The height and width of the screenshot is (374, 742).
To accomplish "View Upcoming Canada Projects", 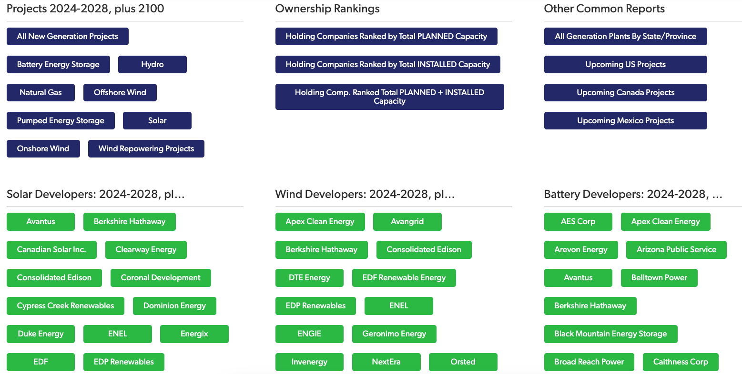I will pyautogui.click(x=626, y=92).
